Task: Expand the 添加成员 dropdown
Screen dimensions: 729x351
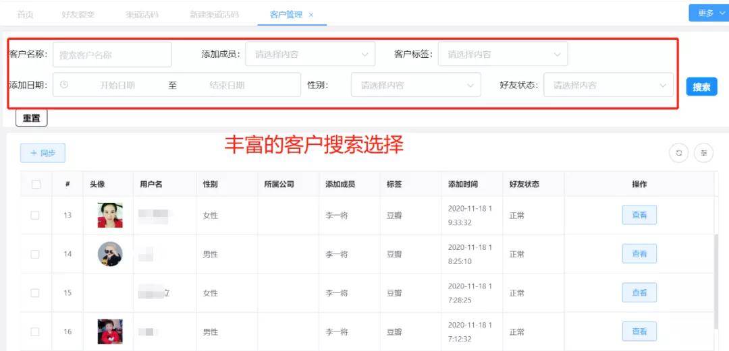Action: coord(310,55)
